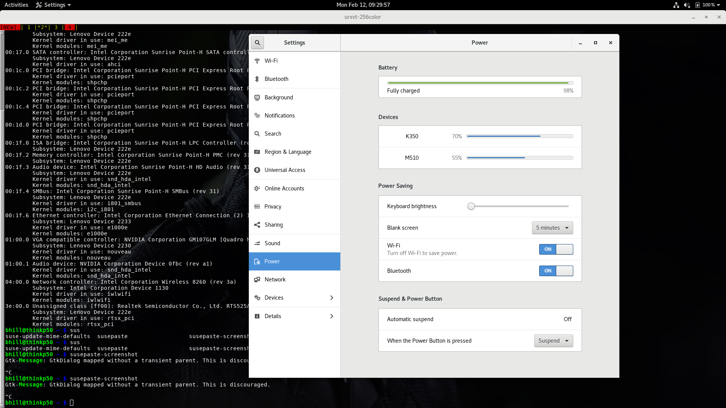Click the Region & Language icon
Image resolution: width=726 pixels, height=408 pixels.
257,152
